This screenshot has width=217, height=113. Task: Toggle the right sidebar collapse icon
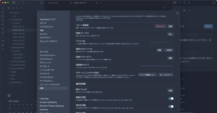coord(214,3)
